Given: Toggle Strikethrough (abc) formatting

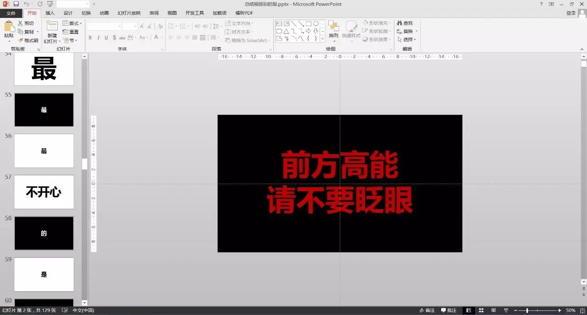Looking at the screenshot, I should [x=122, y=38].
